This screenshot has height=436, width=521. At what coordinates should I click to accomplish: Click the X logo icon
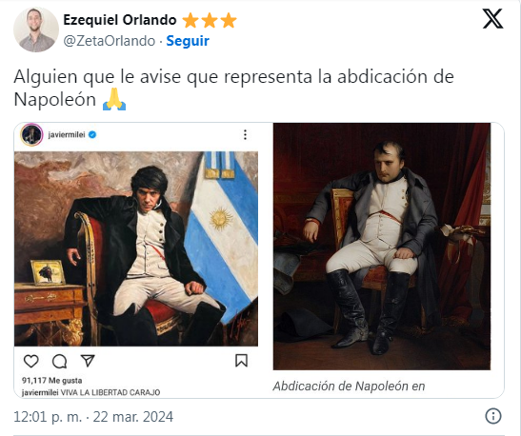tap(492, 19)
